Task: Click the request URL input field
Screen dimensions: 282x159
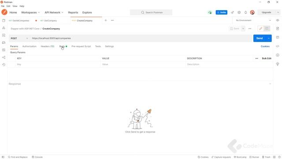Action: click(x=141, y=38)
